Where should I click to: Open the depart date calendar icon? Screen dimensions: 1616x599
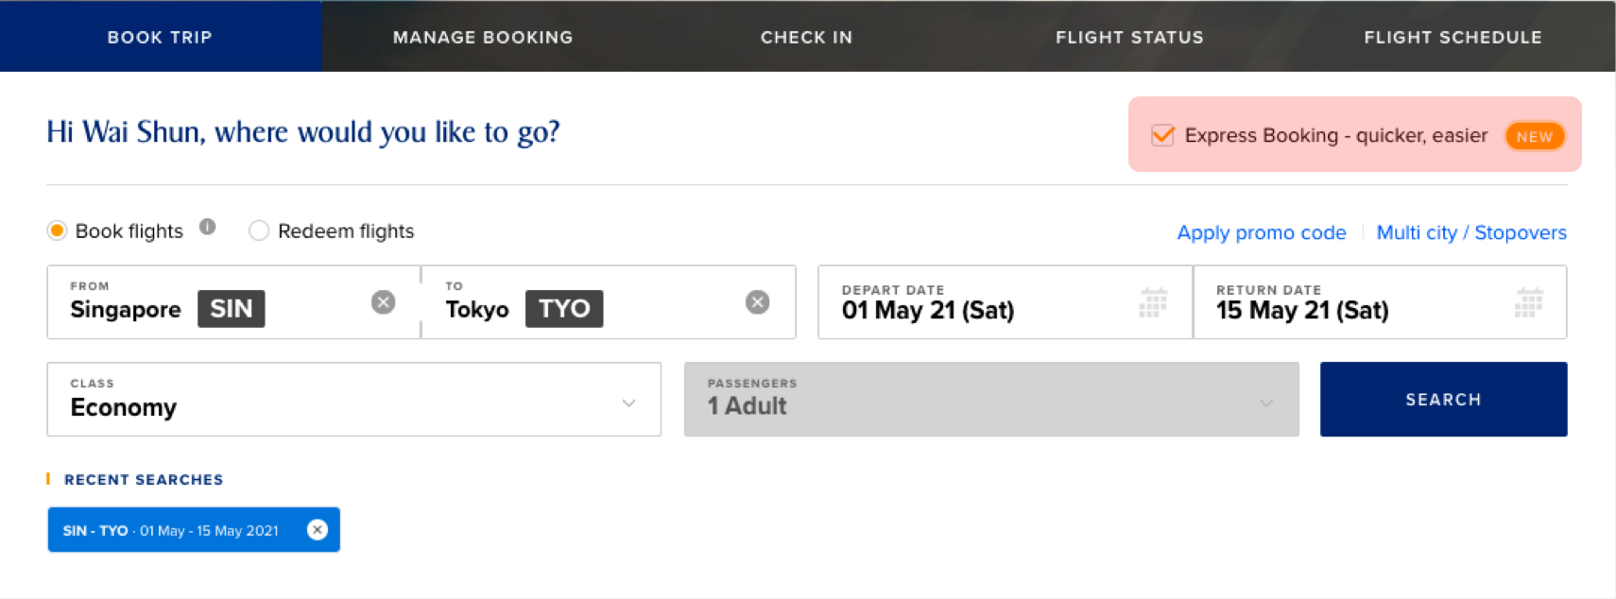pos(1153,302)
